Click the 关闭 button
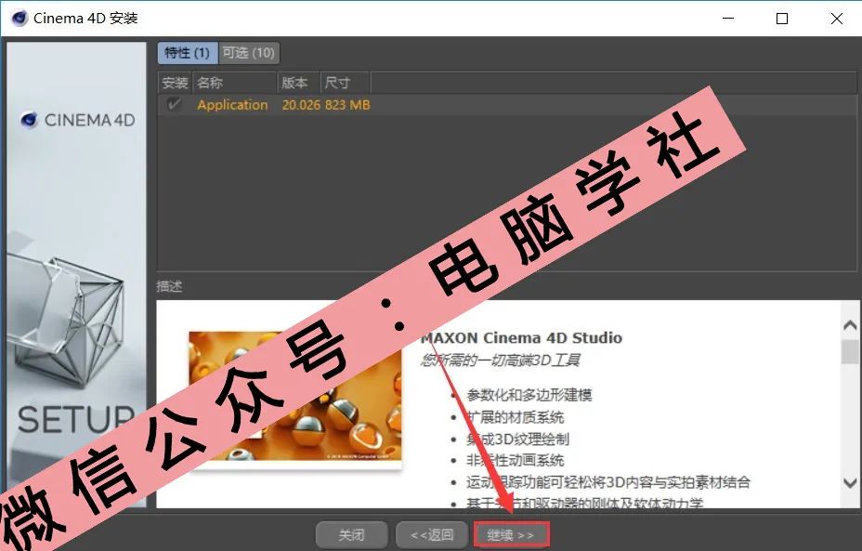The image size is (862, 551). pyautogui.click(x=351, y=534)
